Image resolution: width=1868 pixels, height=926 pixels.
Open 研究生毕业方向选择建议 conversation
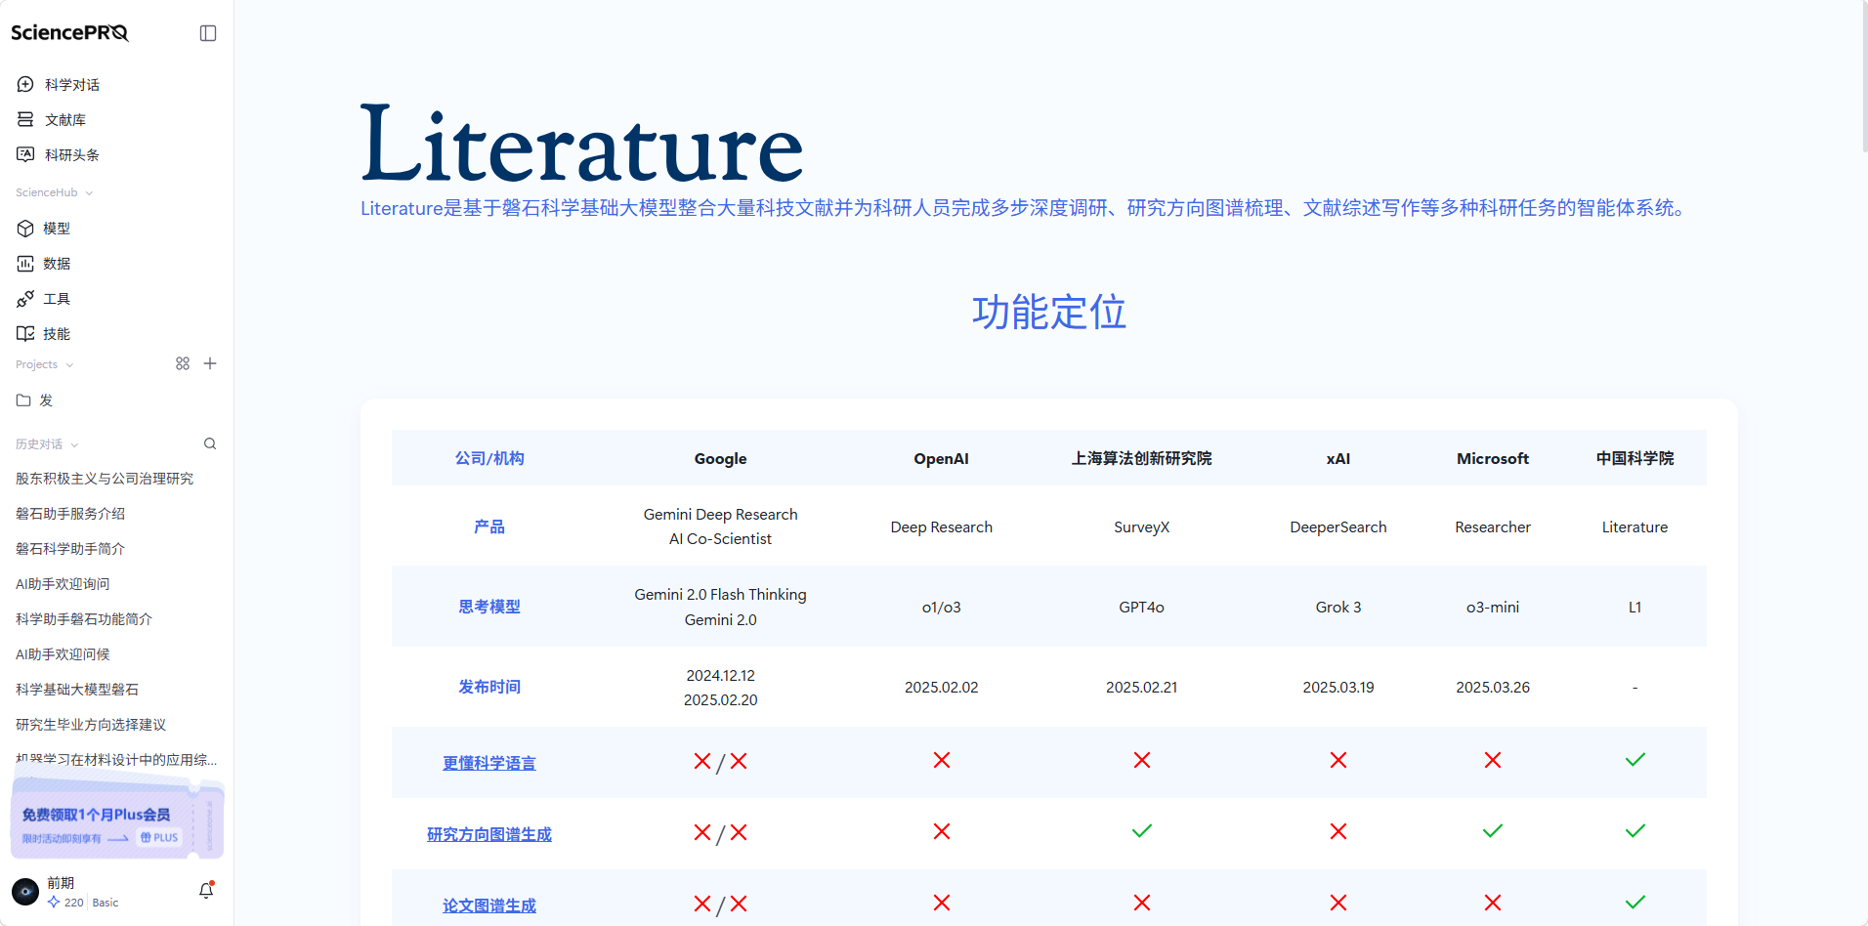click(91, 725)
